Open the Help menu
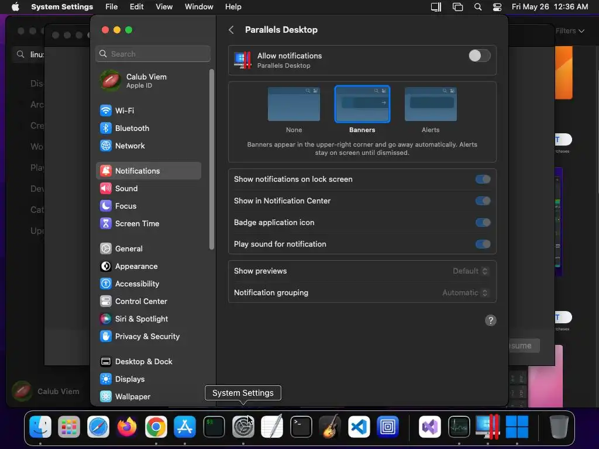Screen dimensions: 599x449 [233, 7]
